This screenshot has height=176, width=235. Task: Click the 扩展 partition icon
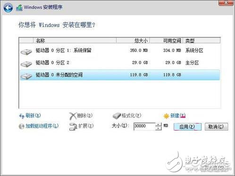73,126
